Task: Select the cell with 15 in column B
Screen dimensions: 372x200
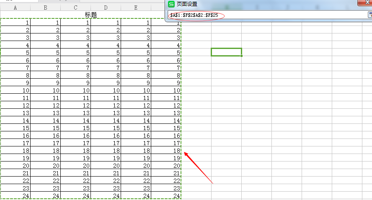Action: [46, 128]
